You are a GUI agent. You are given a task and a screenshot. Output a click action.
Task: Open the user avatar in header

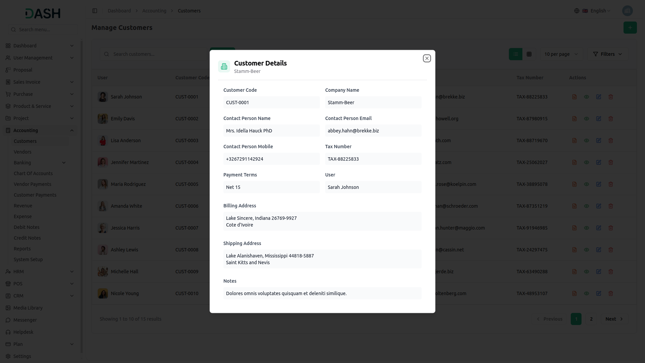coord(627,11)
